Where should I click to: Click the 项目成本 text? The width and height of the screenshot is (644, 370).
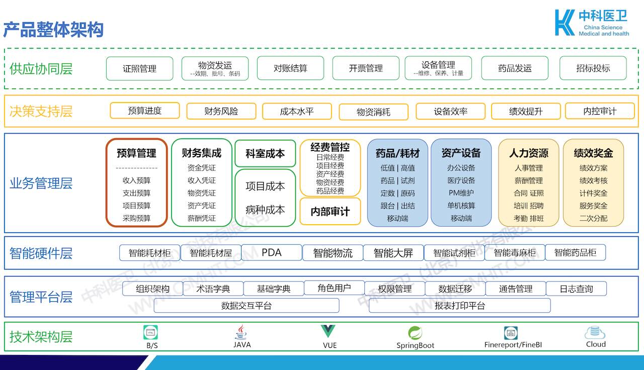point(265,186)
